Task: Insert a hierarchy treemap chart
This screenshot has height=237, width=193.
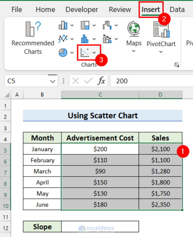Action: click(85, 25)
